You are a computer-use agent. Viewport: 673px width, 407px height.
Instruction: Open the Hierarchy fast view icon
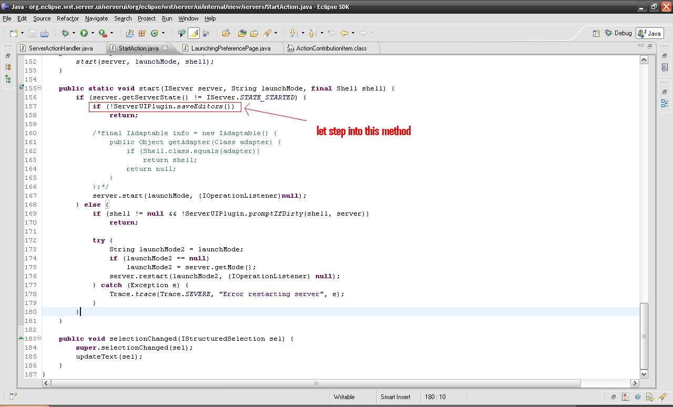[8, 79]
